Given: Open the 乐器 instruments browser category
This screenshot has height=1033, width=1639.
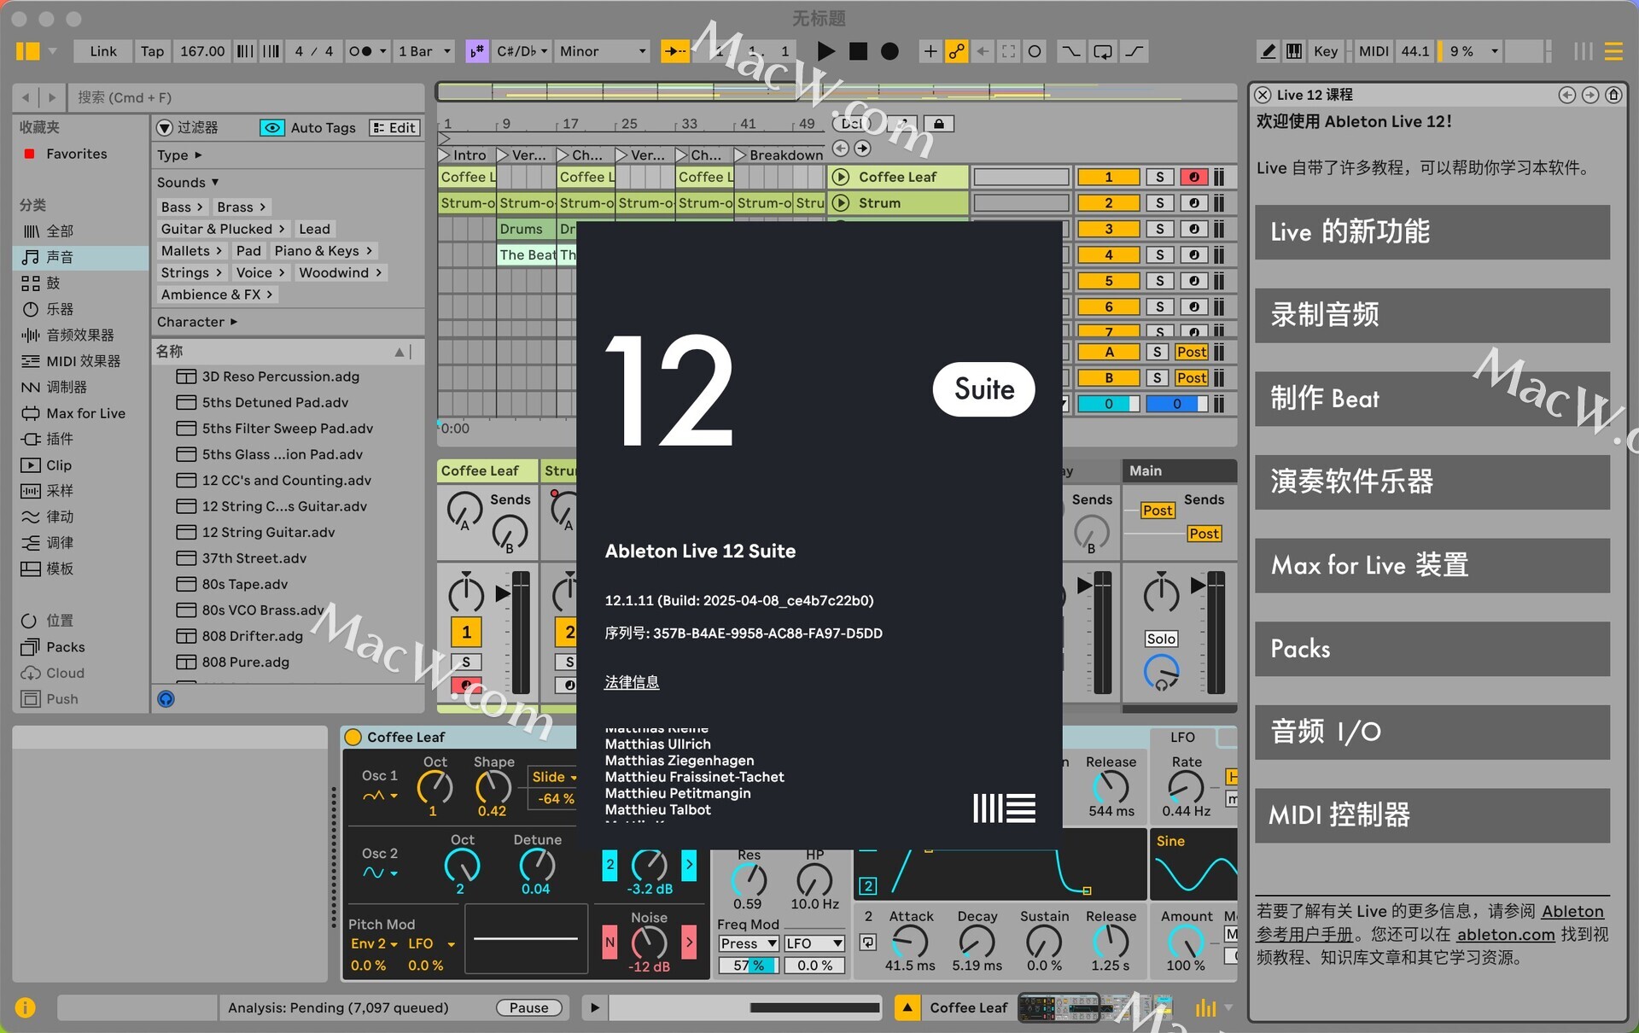Looking at the screenshot, I should (82, 309).
